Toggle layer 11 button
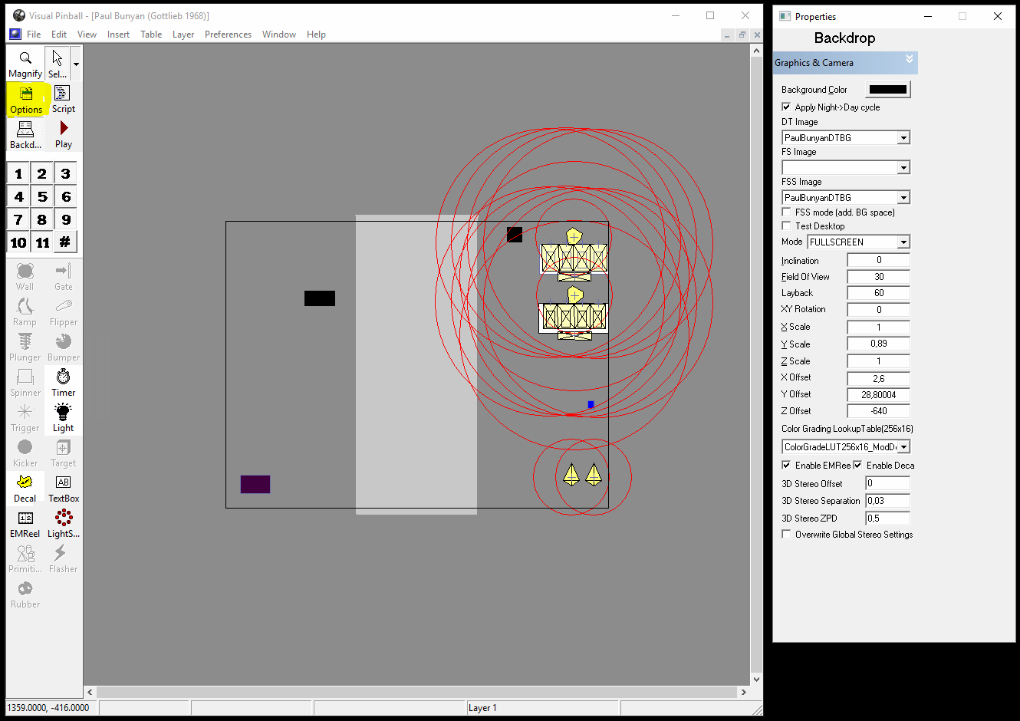 pos(42,242)
